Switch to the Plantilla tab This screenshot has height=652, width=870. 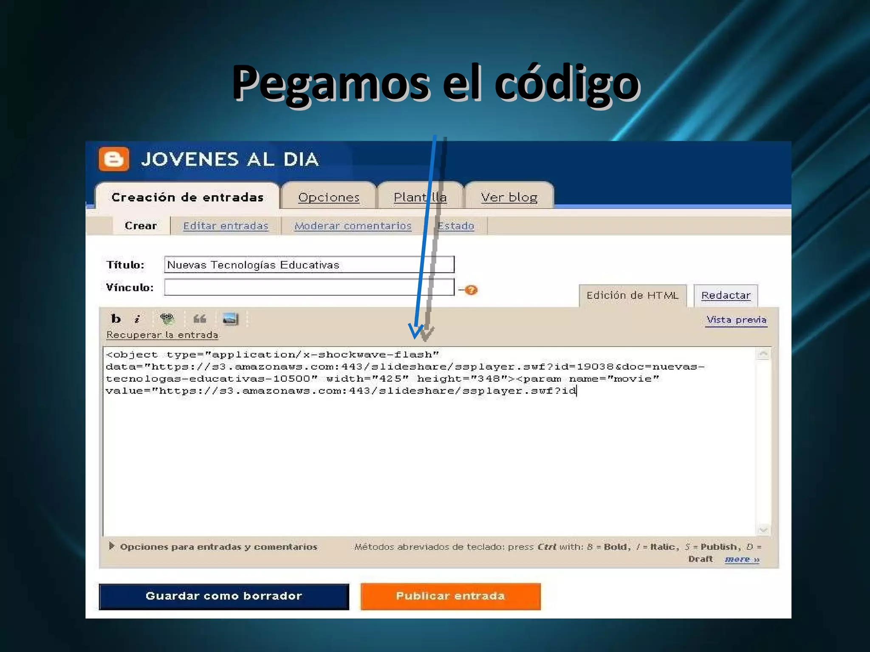420,197
